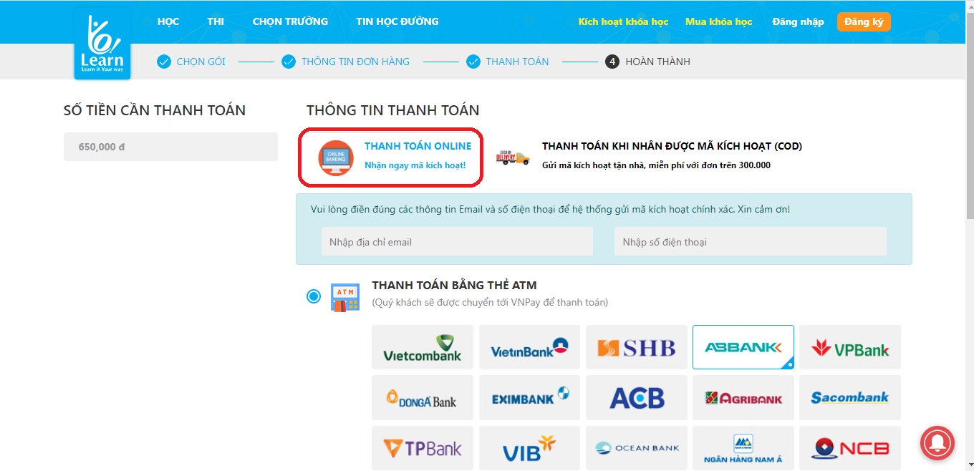974x471 pixels.
Task: Focus the email address input field
Action: coord(457,242)
